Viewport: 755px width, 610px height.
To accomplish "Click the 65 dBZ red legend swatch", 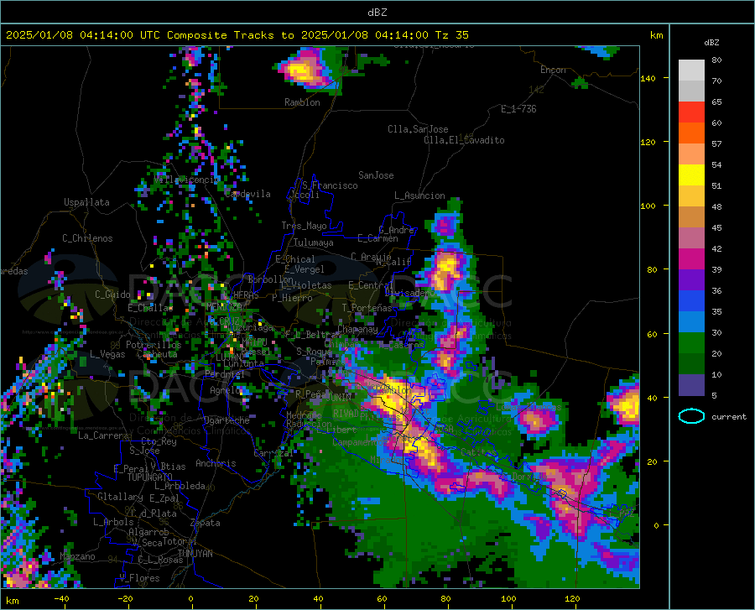I will [x=691, y=112].
